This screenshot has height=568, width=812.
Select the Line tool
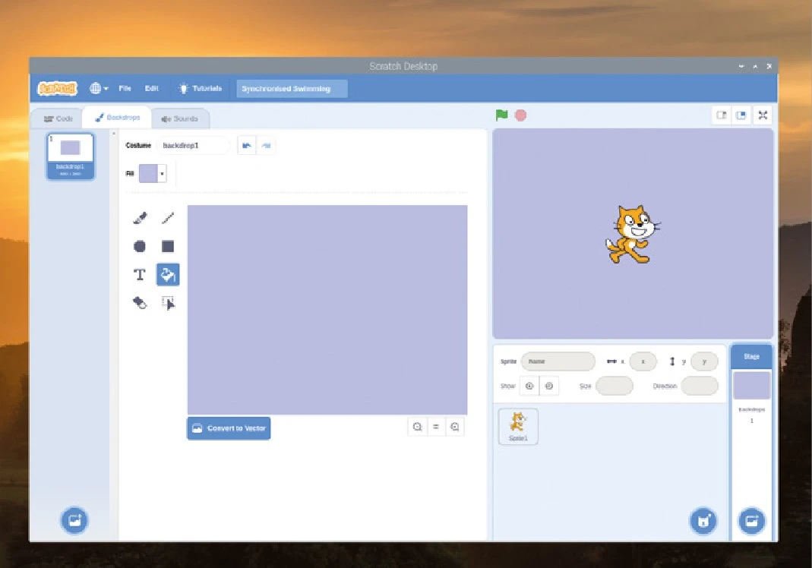point(168,218)
